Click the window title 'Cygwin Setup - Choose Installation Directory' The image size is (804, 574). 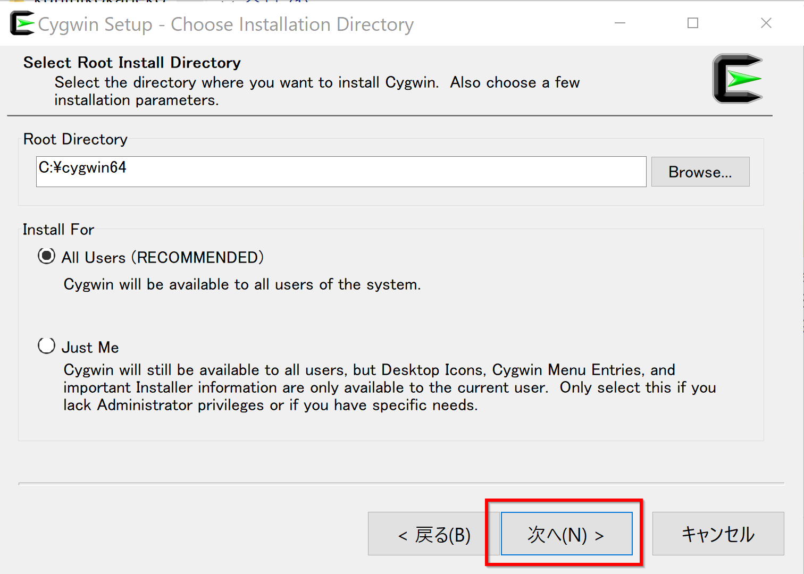226,24
